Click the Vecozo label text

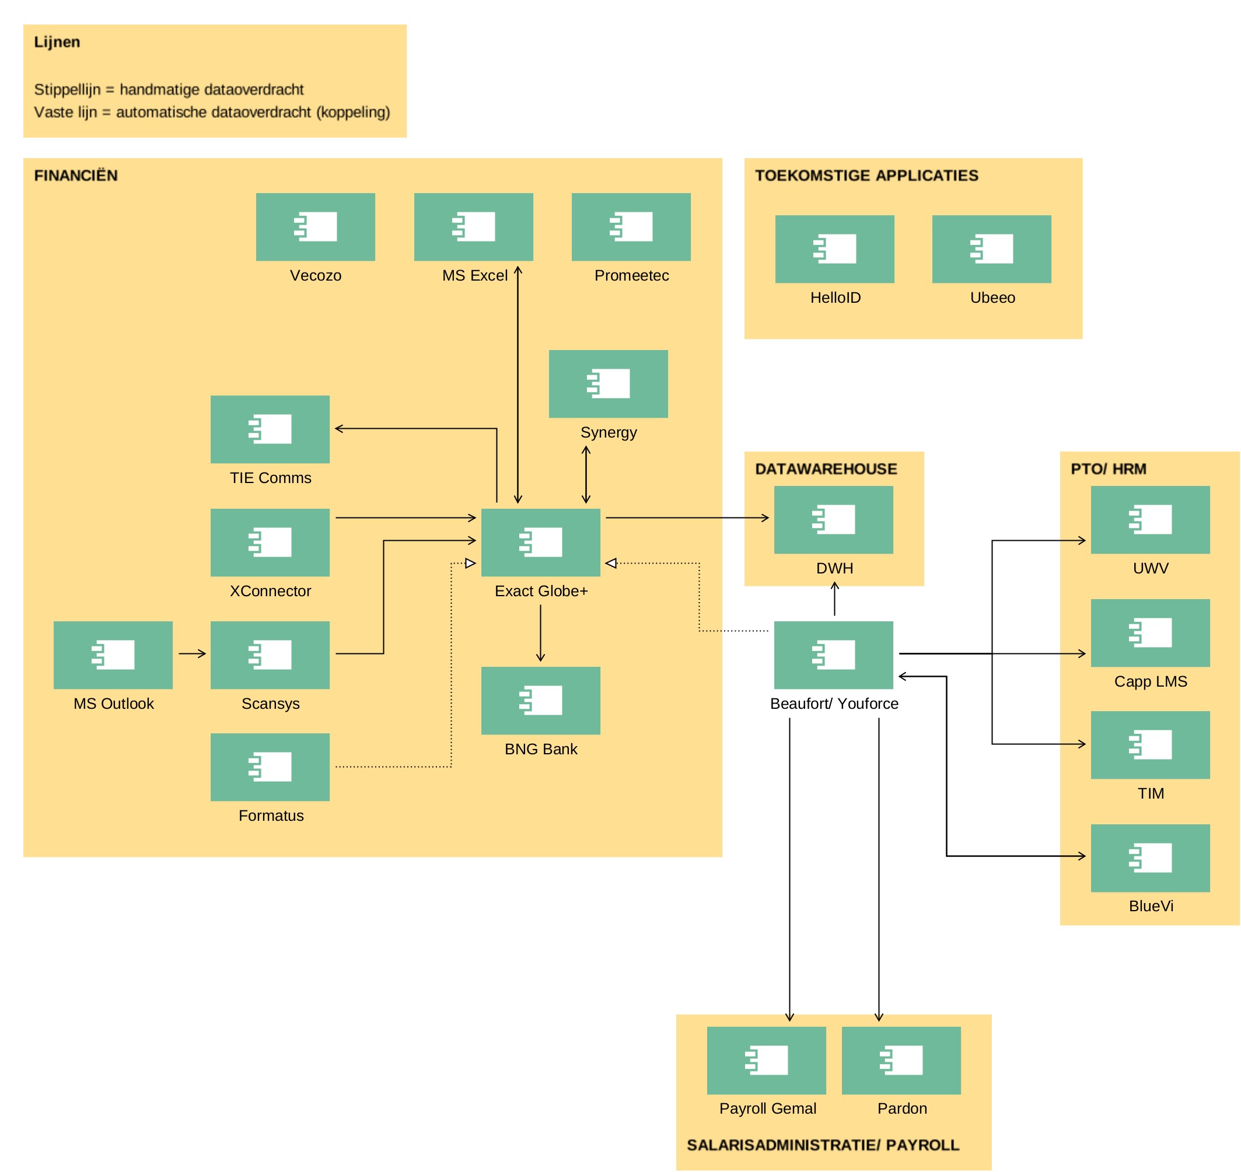coord(316,275)
